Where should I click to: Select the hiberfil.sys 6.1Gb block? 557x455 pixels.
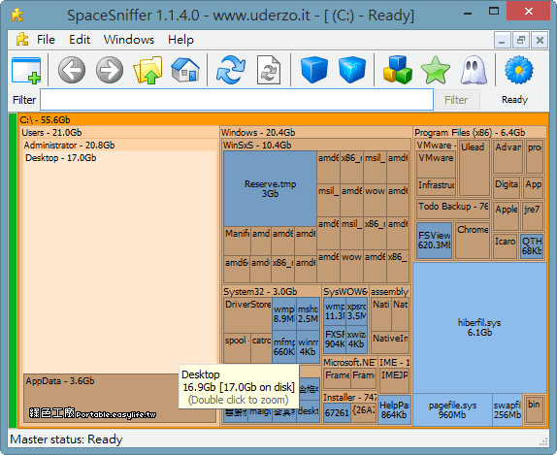tap(479, 328)
